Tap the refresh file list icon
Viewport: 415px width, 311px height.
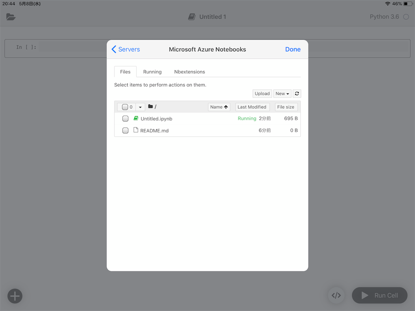pyautogui.click(x=297, y=94)
